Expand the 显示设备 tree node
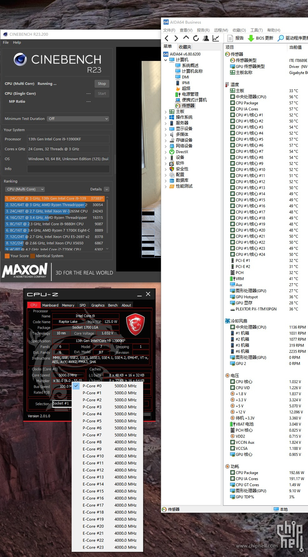The width and height of the screenshot is (308, 557). (165, 129)
